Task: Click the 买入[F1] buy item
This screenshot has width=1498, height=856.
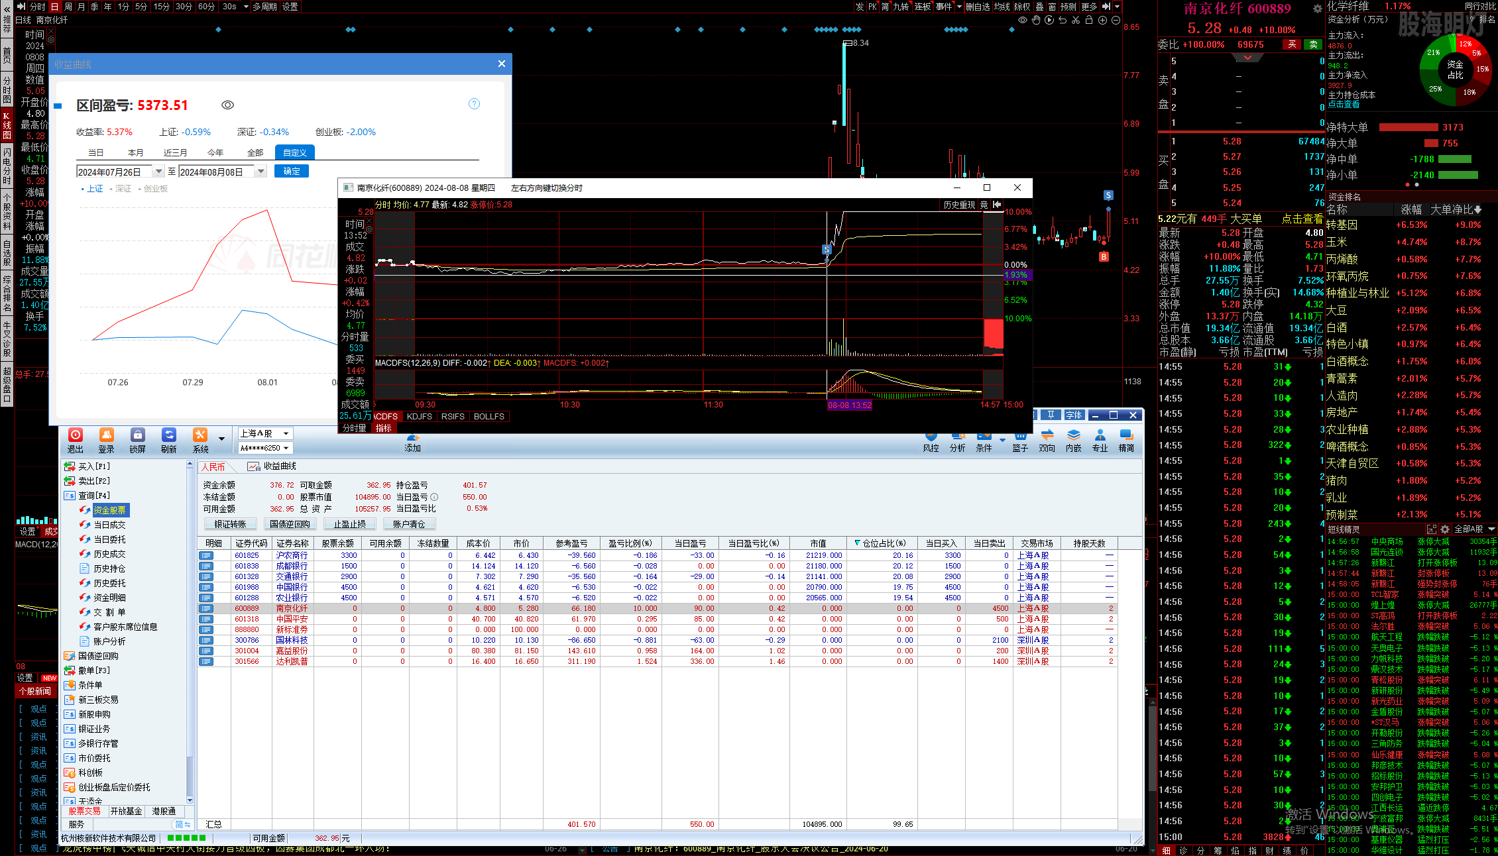Action: 87,466
